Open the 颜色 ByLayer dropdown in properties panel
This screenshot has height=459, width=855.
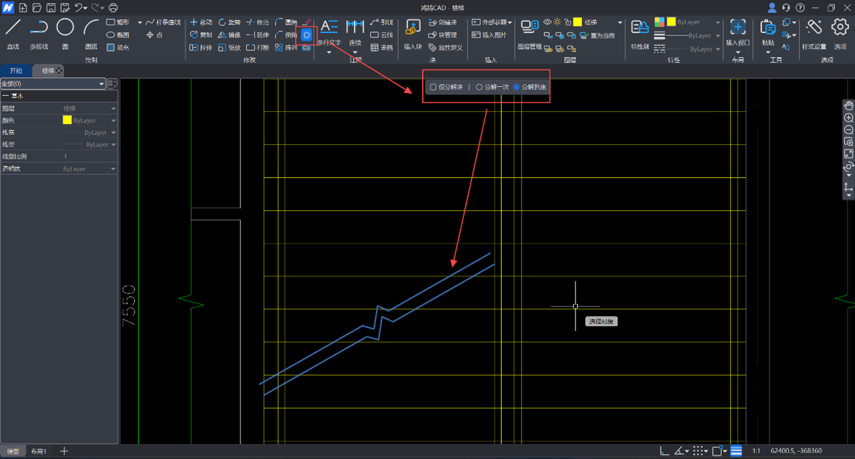coord(113,121)
